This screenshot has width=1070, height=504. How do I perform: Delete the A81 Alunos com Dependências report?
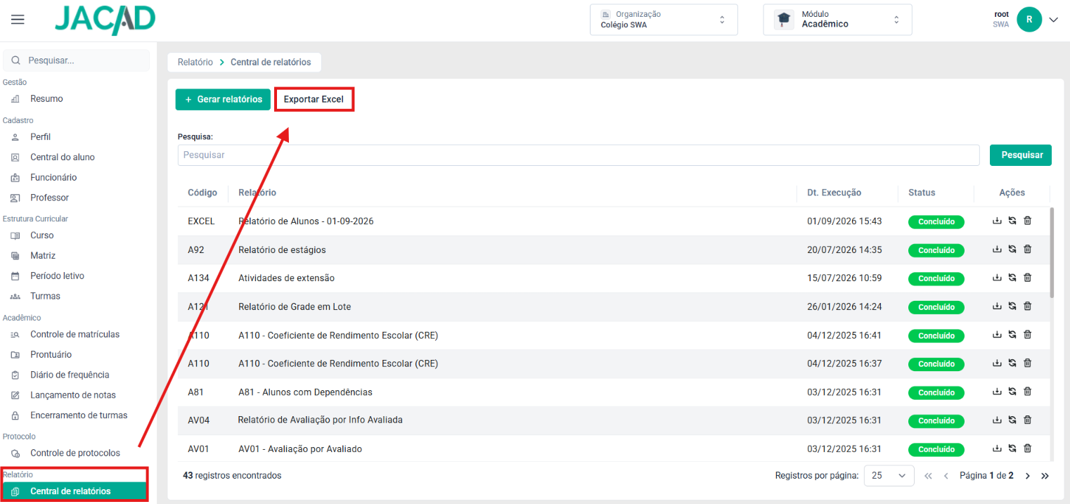pos(1027,392)
